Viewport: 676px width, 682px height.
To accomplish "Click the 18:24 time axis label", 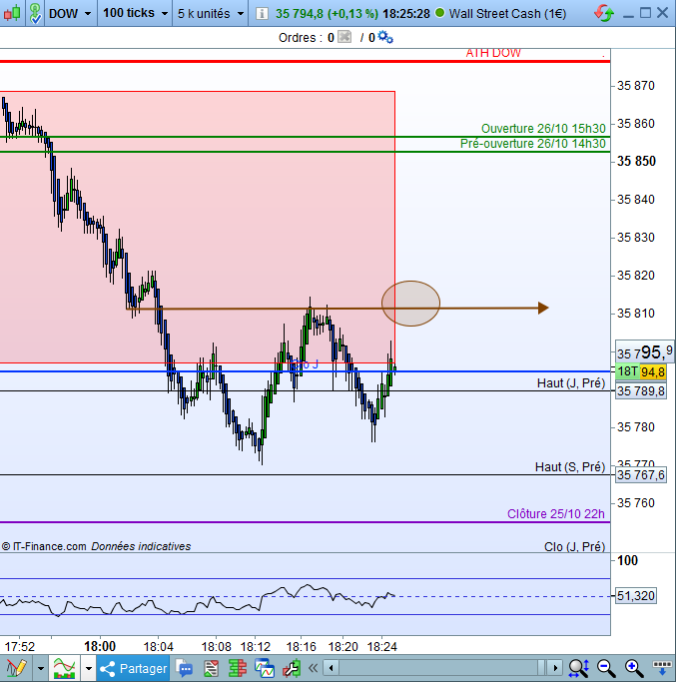I will 382,647.
